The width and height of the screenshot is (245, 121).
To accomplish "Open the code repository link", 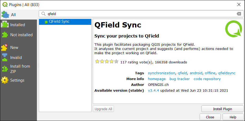I will pos(207,79).
